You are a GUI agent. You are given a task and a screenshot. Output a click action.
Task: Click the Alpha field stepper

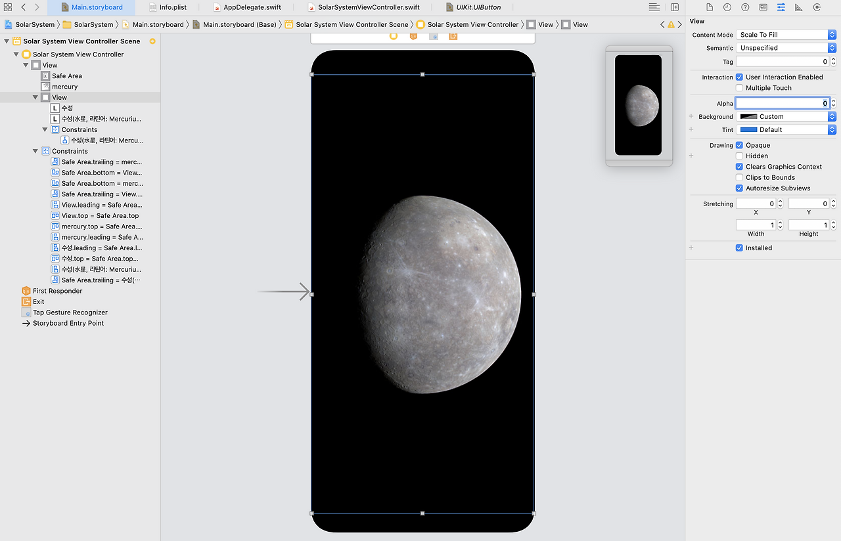click(834, 103)
